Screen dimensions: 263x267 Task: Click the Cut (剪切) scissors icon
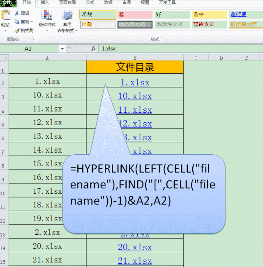pyautogui.click(x=17, y=13)
